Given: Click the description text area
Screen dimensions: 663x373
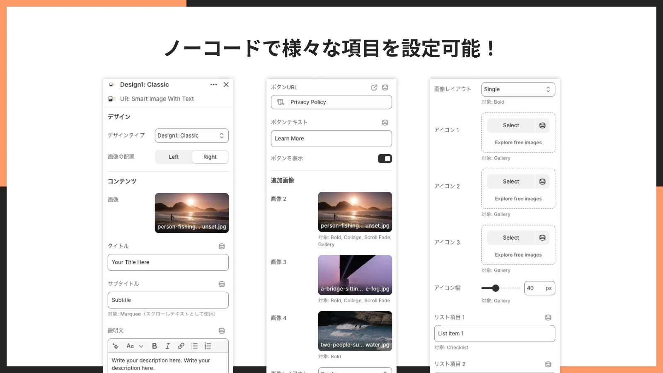Looking at the screenshot, I should point(168,363).
